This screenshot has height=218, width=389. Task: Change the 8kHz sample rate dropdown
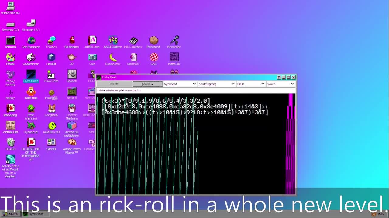251,84
